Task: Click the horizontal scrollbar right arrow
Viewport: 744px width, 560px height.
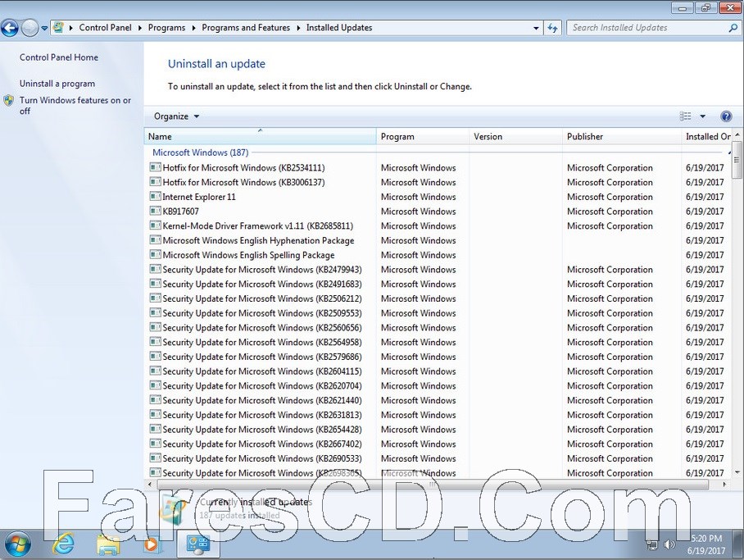Action: 724,485
